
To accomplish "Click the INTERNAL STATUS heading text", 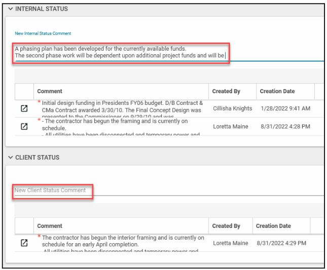I will pos(42,9).
